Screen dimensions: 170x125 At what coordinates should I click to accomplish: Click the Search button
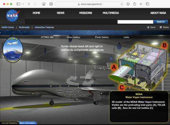point(161,22)
